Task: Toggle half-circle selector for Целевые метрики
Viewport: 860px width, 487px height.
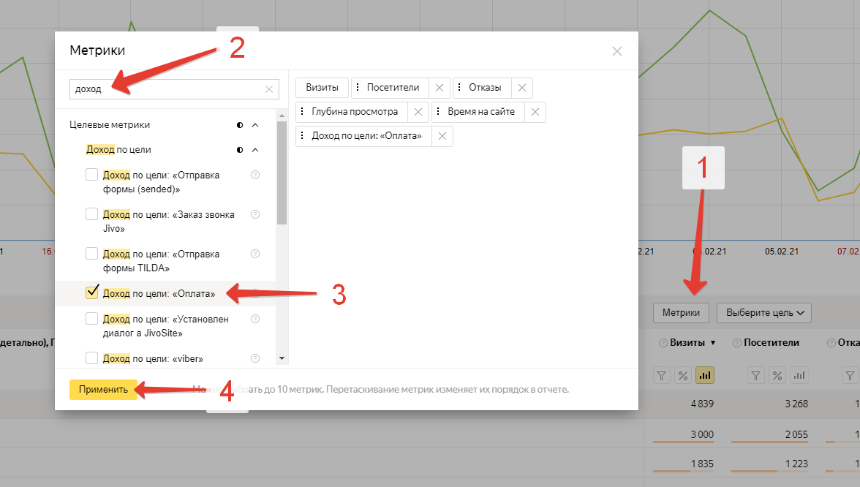Action: pyautogui.click(x=240, y=125)
